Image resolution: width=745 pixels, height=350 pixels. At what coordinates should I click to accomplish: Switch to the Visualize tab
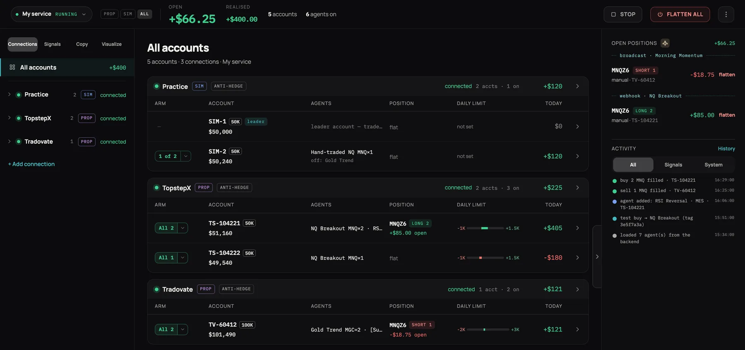coord(112,44)
